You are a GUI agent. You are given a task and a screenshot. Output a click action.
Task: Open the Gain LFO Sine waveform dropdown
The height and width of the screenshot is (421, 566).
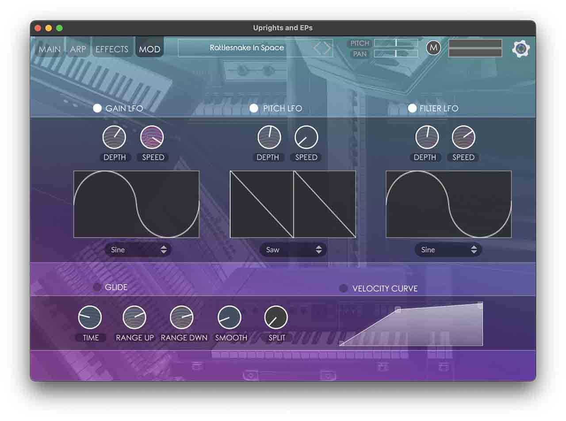138,250
